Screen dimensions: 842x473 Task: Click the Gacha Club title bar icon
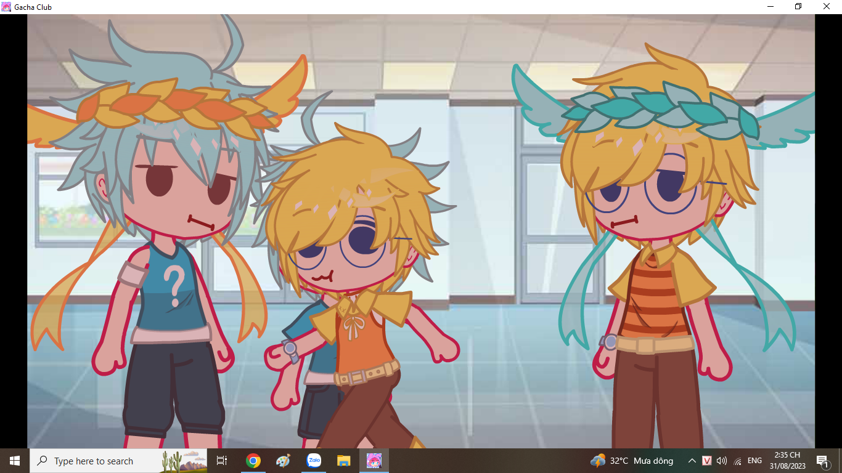pyautogui.click(x=7, y=7)
